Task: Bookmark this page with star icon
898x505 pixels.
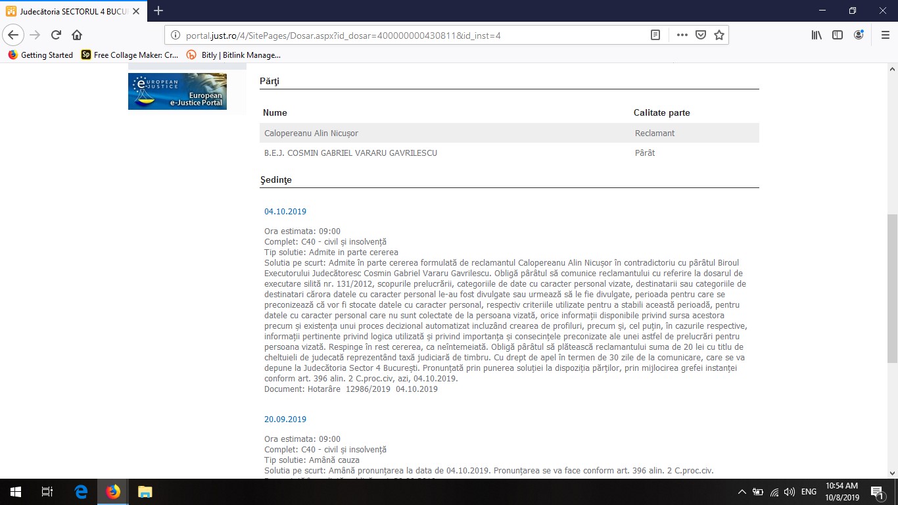Action: (719, 35)
